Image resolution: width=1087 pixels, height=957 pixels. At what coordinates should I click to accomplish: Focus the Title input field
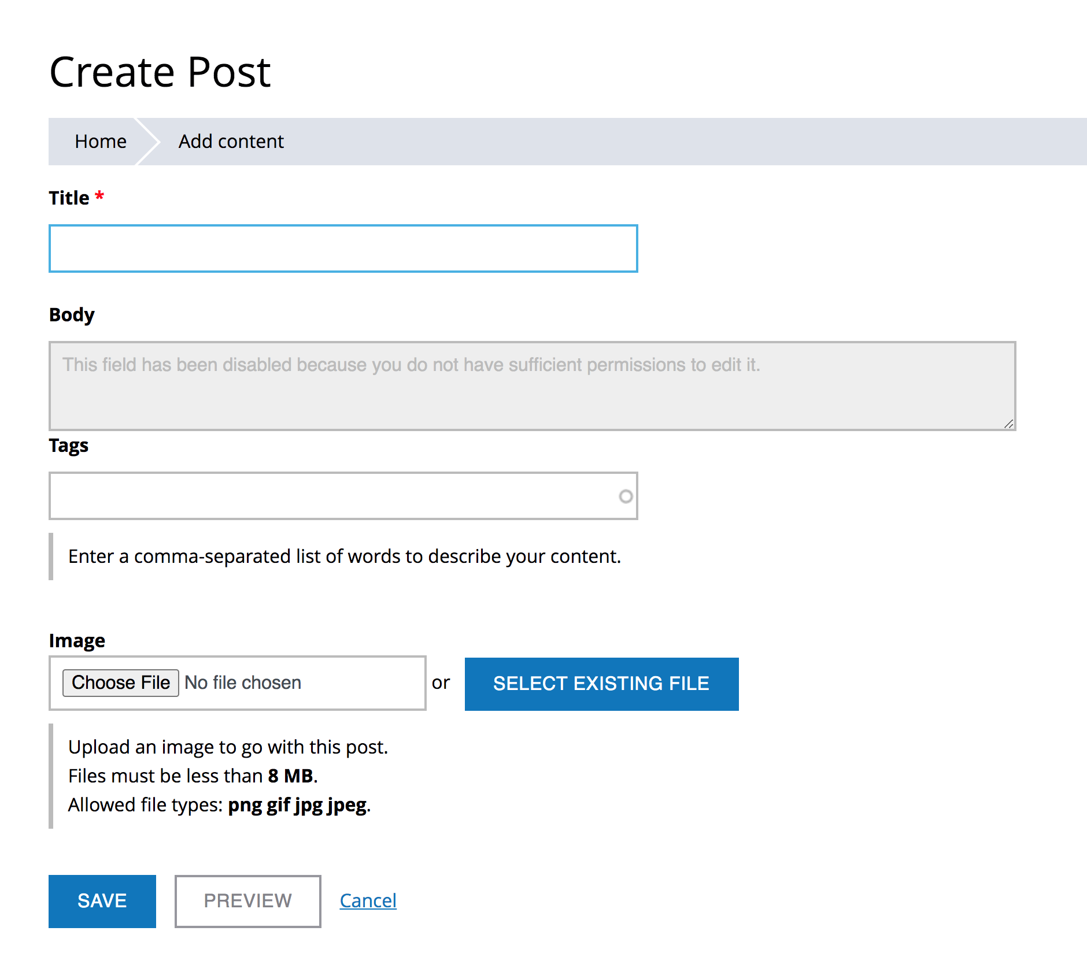[343, 248]
